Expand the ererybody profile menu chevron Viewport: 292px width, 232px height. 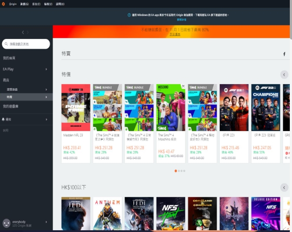pos(46,222)
